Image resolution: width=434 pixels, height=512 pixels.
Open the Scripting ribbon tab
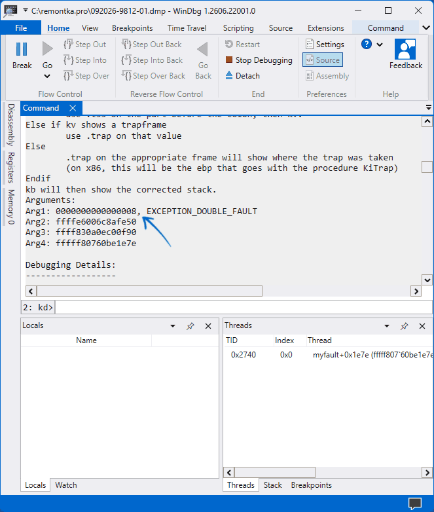(x=238, y=27)
